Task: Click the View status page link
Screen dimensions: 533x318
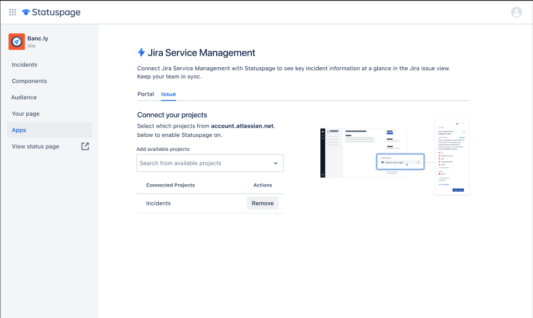Action: click(35, 146)
